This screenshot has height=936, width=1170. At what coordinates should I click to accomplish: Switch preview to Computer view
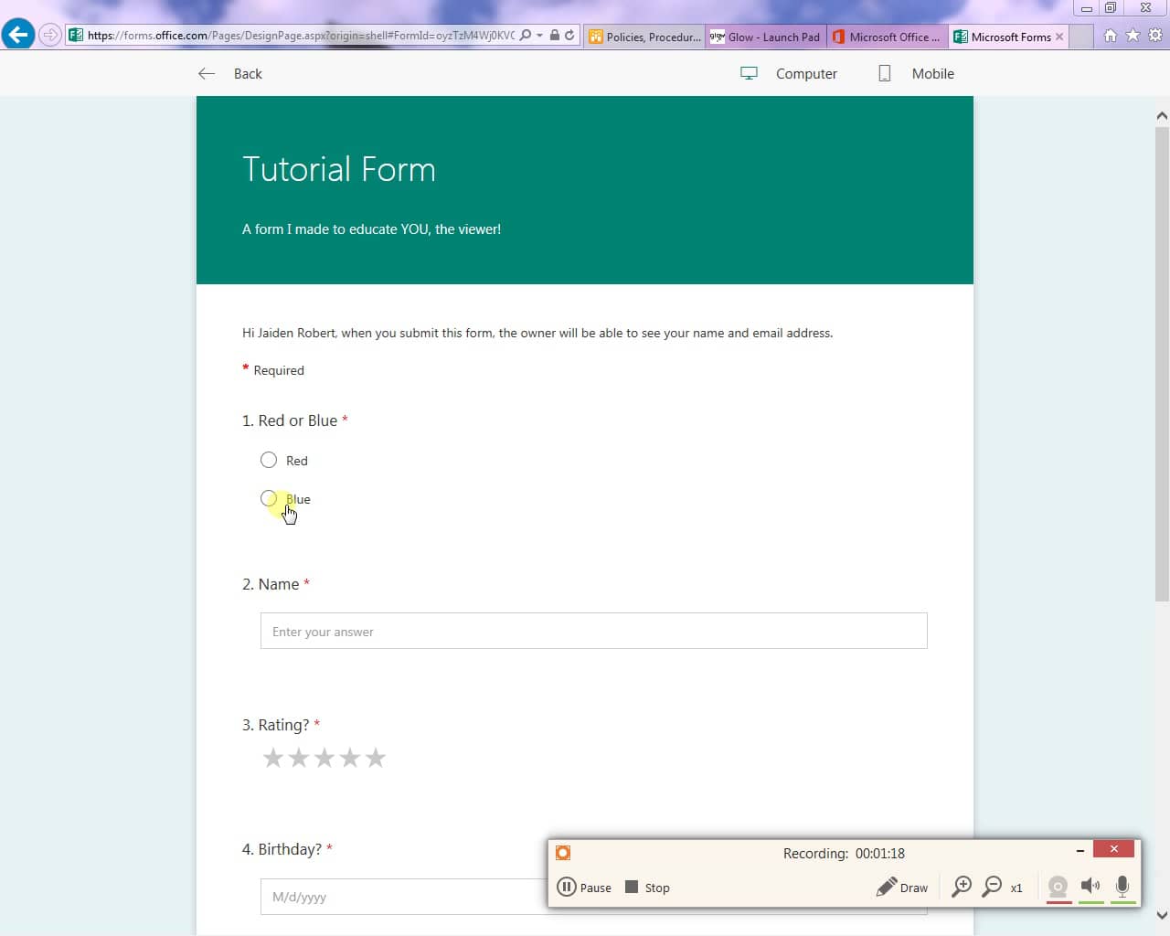(806, 74)
